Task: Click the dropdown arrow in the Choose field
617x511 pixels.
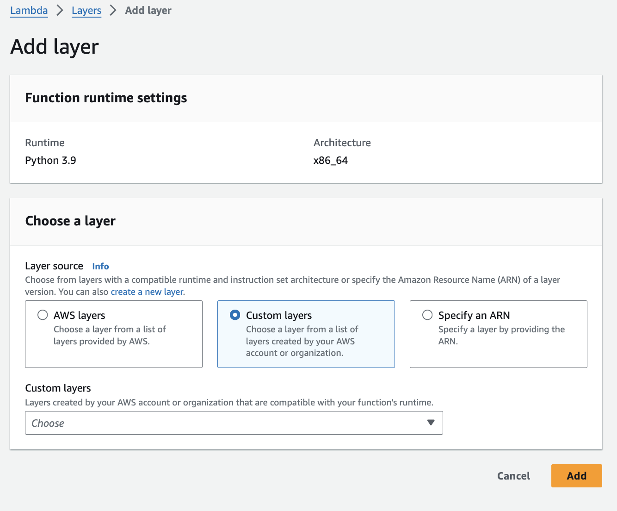Action: pyautogui.click(x=431, y=423)
